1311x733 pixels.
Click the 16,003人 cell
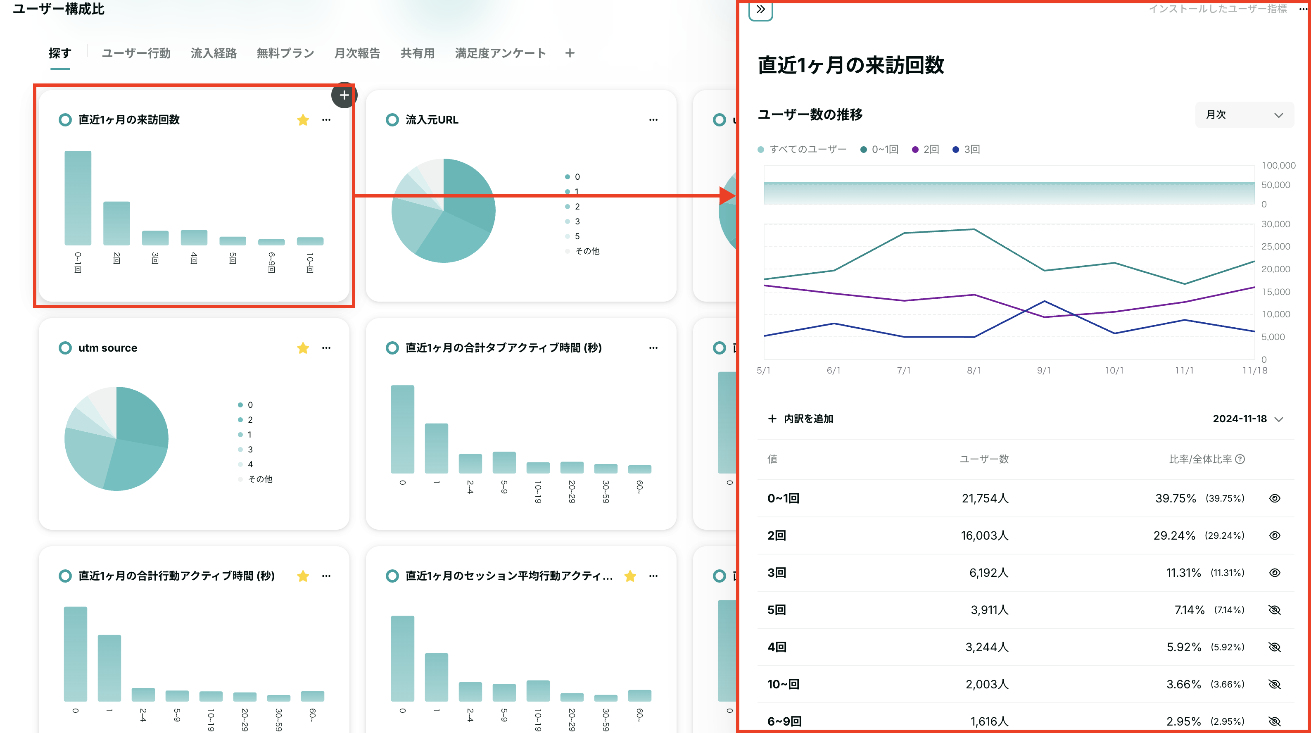[x=984, y=535]
